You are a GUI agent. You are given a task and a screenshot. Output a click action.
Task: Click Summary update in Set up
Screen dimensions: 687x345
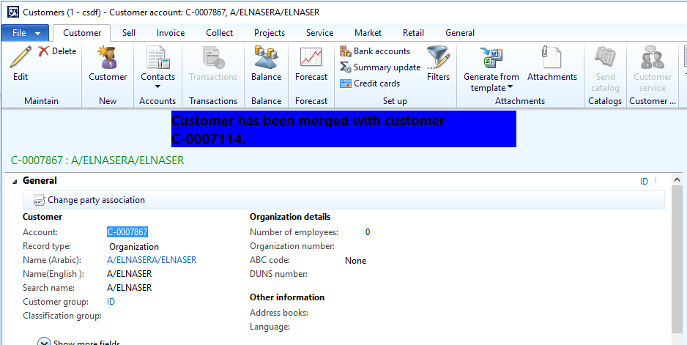pyautogui.click(x=379, y=67)
